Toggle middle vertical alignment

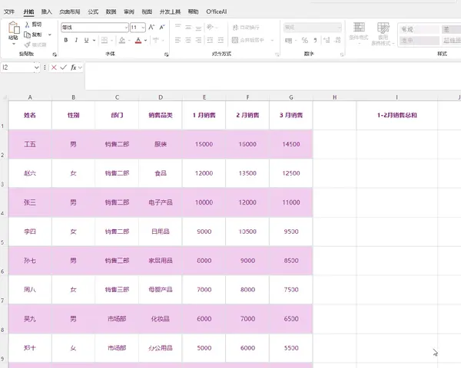188,27
